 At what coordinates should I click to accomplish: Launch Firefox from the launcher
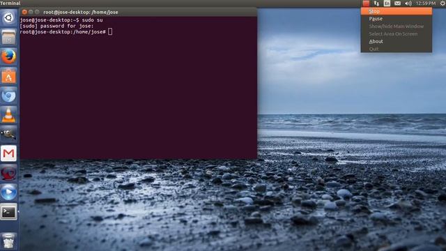coord(8,56)
